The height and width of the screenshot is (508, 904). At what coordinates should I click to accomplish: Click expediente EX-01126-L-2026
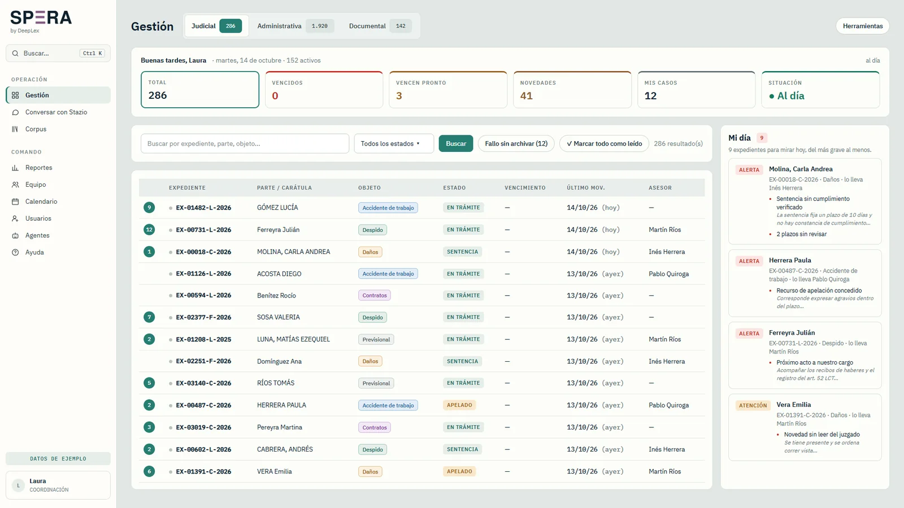tap(203, 274)
